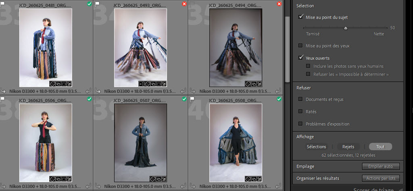Rotate JCD_260625_0494 photo left with arrow icon
Viewport: 413px width, 191px height.
point(192,91)
